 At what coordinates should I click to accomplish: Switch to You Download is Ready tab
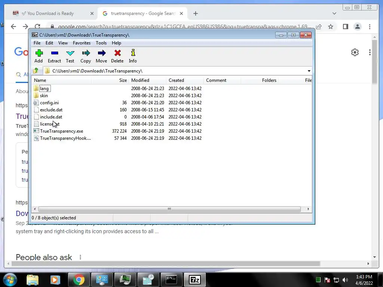(50, 13)
